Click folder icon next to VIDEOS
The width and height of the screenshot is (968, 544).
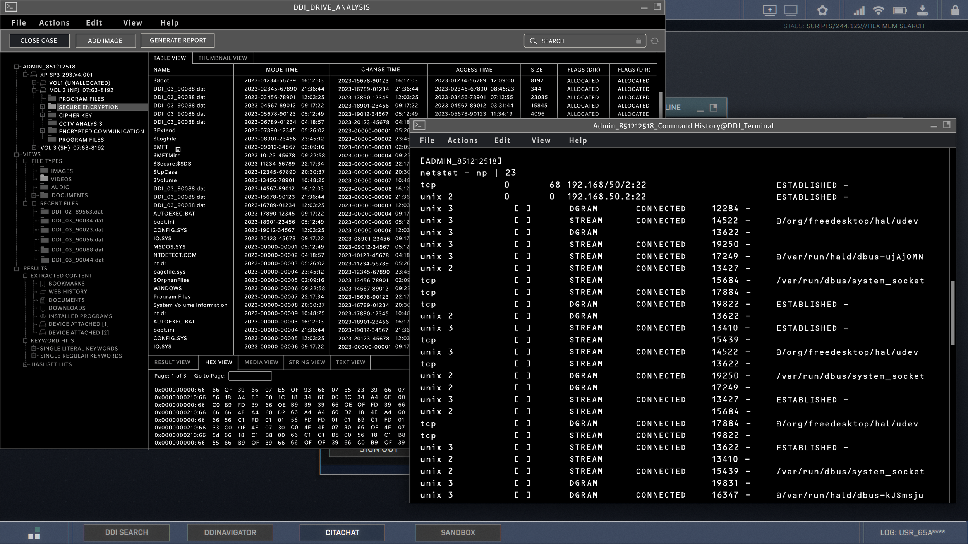pos(45,179)
